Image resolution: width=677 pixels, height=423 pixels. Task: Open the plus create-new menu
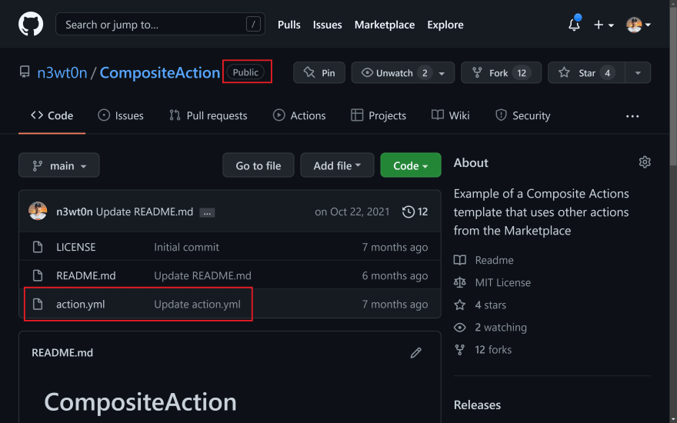[604, 25]
